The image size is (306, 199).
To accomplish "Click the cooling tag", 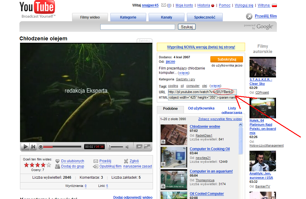I will 173,86.
